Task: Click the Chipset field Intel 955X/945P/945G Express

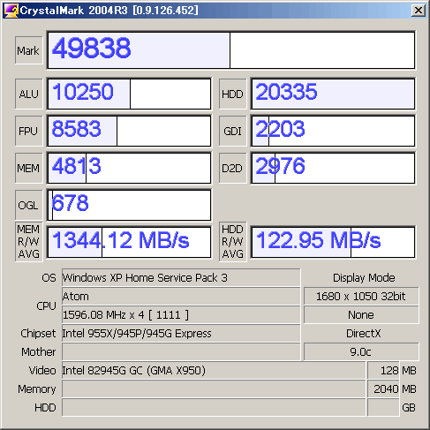Action: coord(181,333)
